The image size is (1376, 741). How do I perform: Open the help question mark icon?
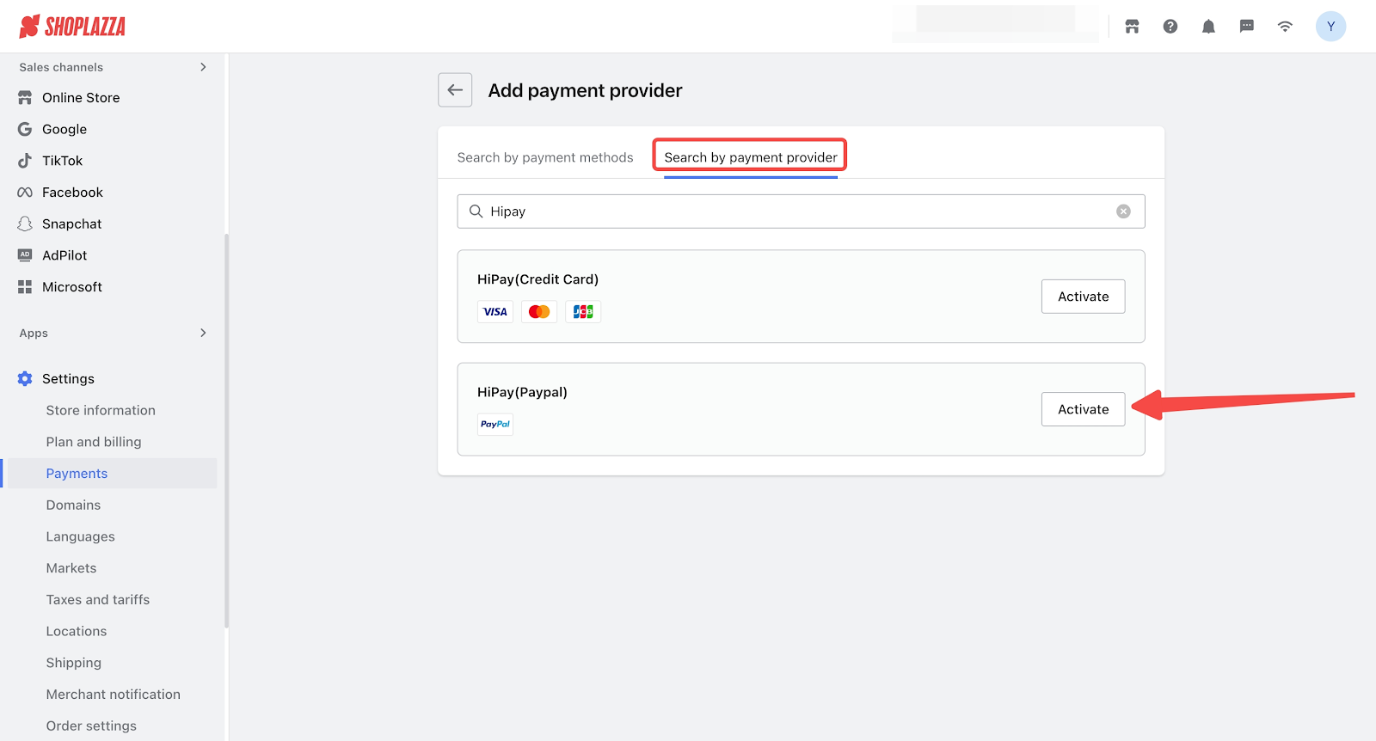coord(1170,27)
